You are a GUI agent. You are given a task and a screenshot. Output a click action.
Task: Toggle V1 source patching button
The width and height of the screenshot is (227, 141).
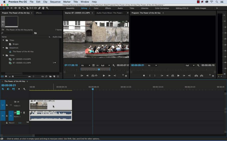click(3, 105)
